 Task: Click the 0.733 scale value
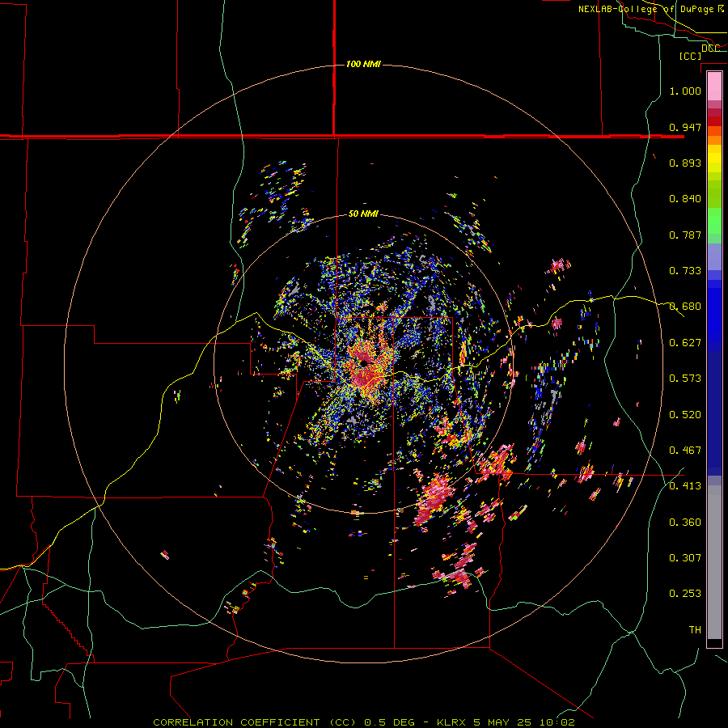coord(685,270)
